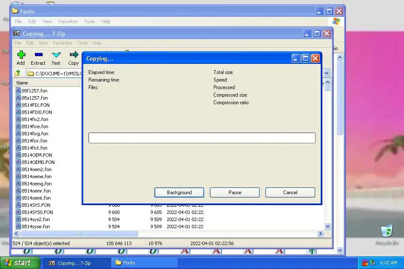Image resolution: width=404 pixels, height=269 pixels.
Task: Select file 8514syse.fon
Action: click(x=36, y=227)
